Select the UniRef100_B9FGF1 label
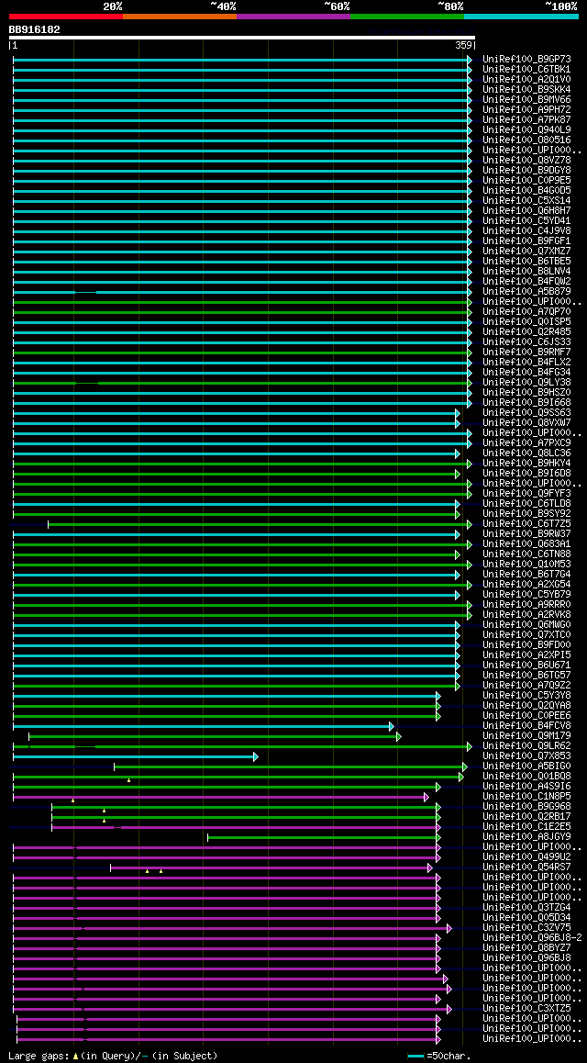587x1063 pixels. pyautogui.click(x=526, y=241)
